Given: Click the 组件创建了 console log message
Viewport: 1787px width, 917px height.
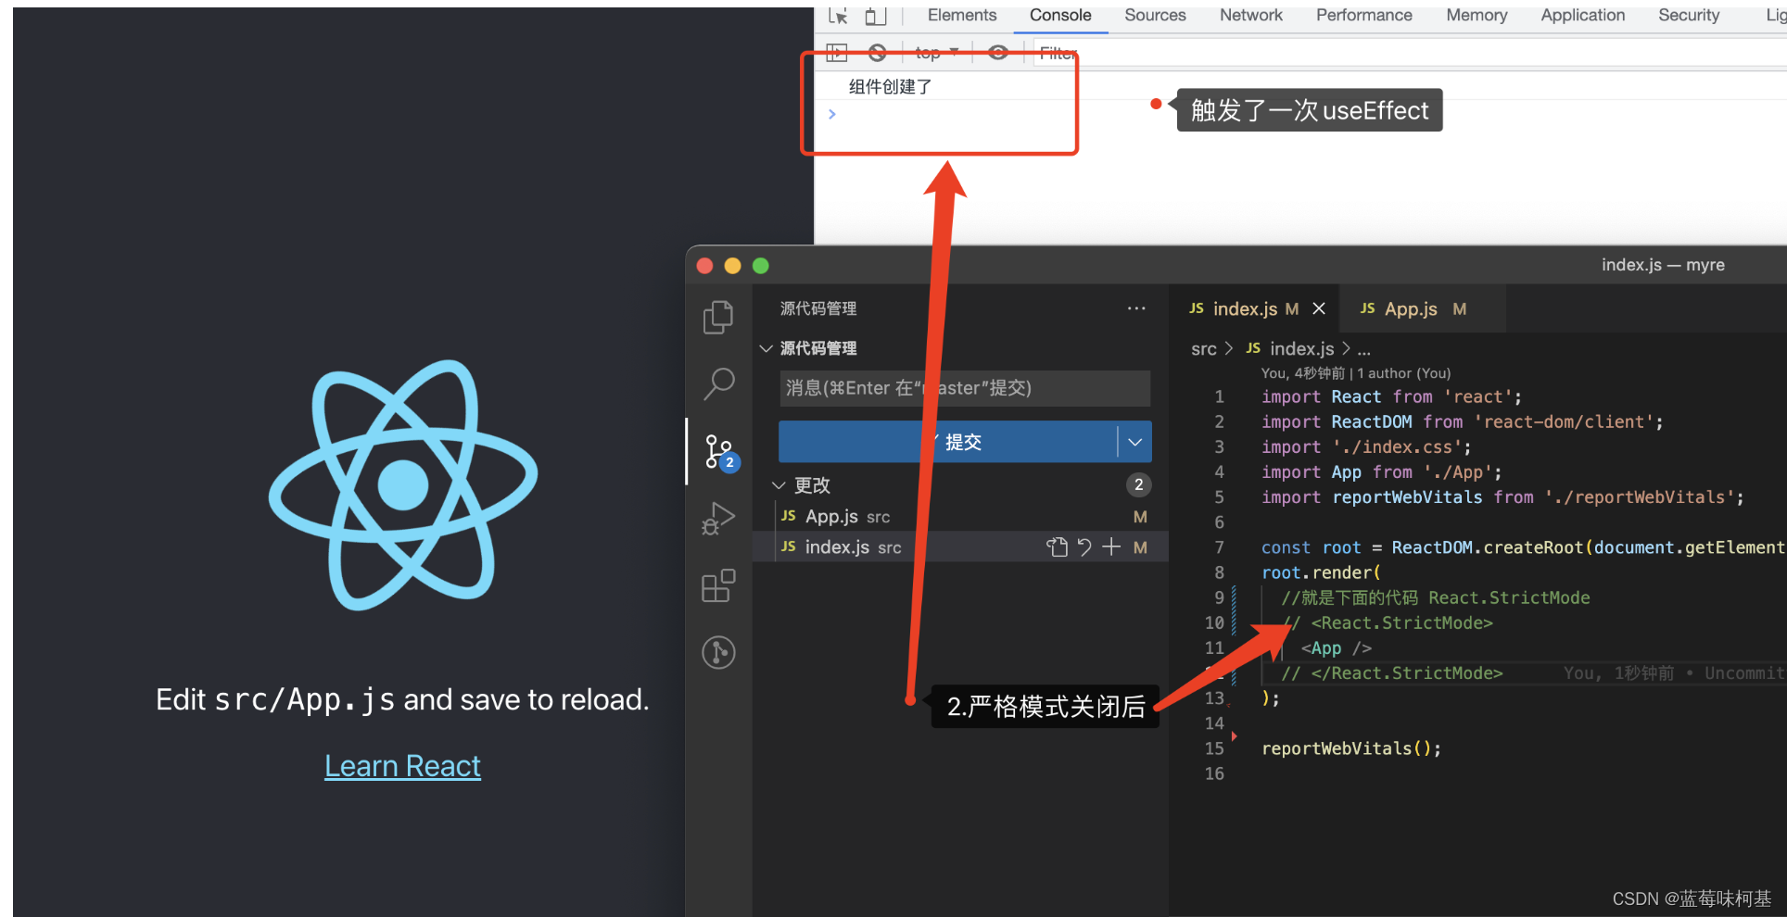Looking at the screenshot, I should [890, 87].
